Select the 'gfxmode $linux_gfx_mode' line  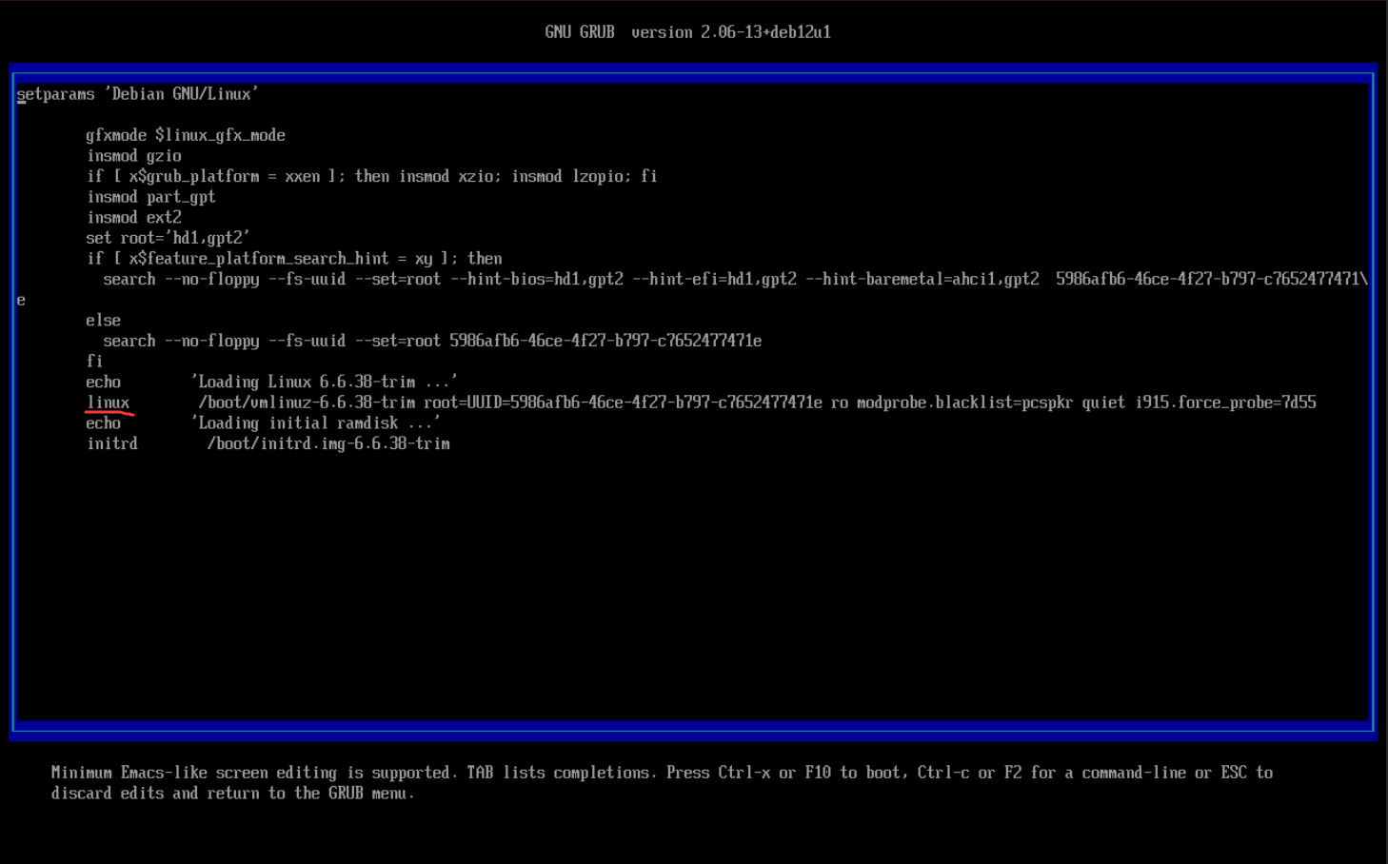tap(186, 135)
